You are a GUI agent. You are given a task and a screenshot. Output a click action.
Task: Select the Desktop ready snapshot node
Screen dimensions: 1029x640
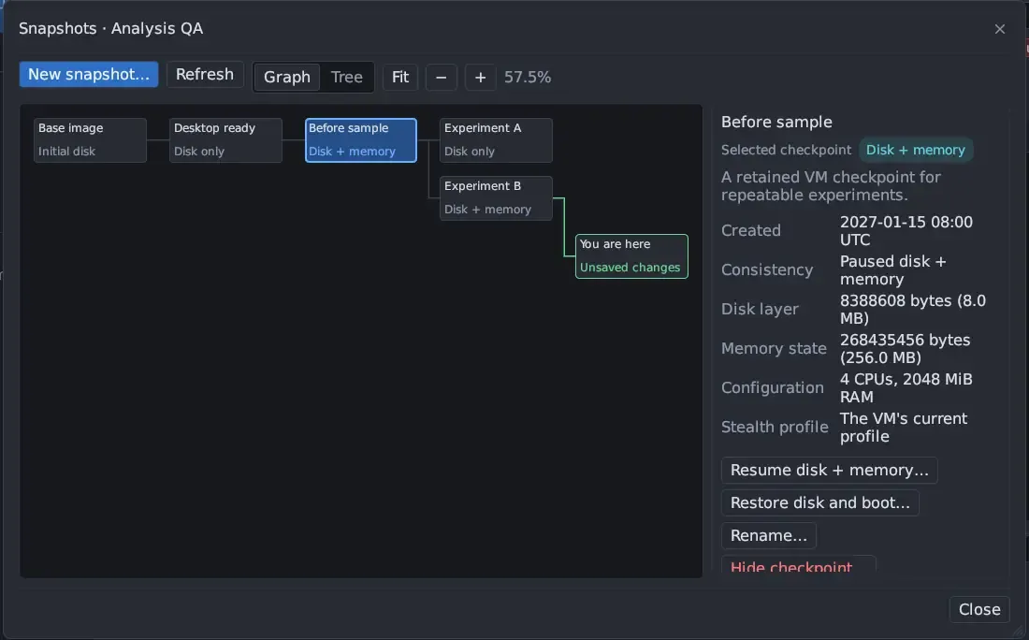click(225, 139)
